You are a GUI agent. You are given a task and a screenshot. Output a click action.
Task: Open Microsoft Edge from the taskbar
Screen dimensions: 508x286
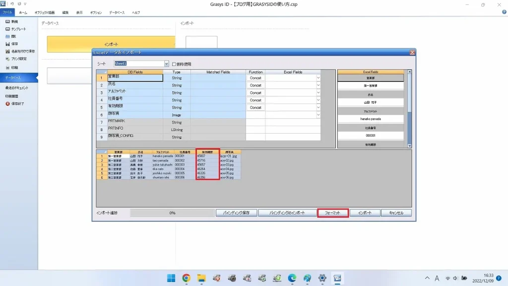click(292, 278)
